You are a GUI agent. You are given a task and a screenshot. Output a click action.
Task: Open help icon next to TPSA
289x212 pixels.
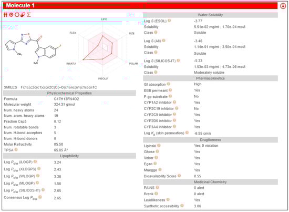(x=16, y=150)
